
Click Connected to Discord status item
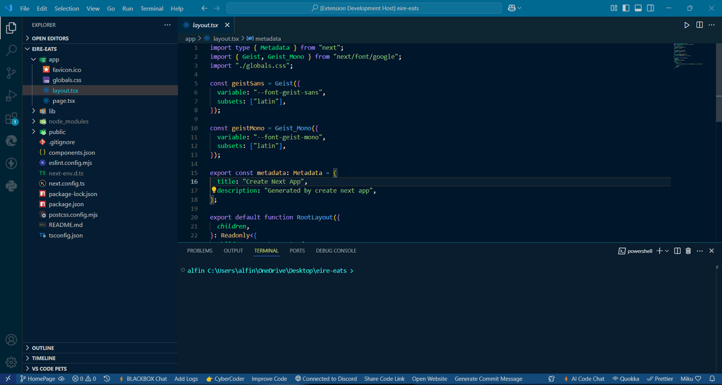pos(326,379)
